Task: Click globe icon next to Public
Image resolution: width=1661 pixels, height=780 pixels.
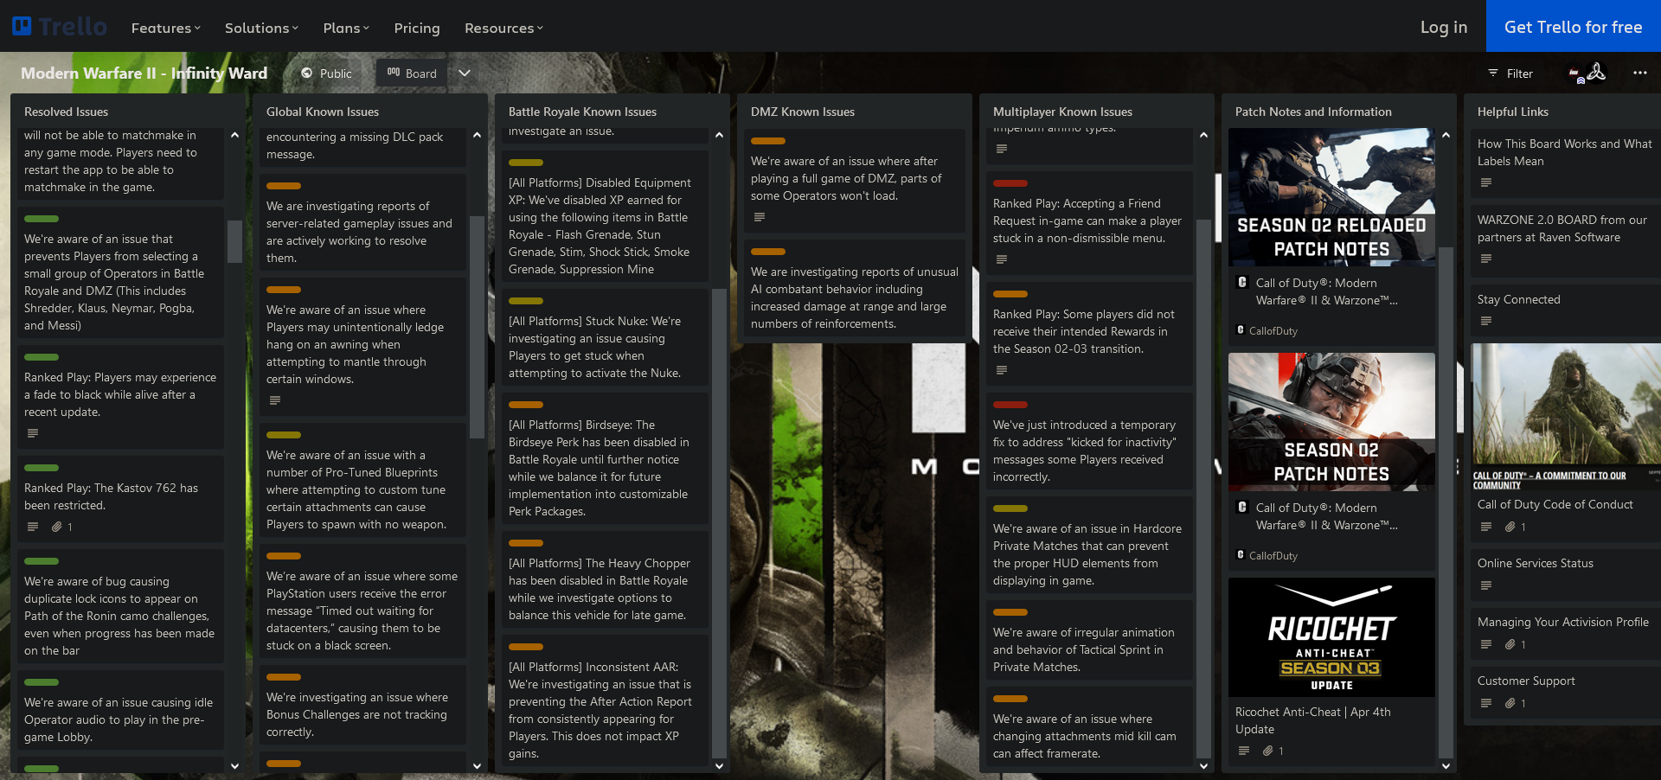Action: click(x=306, y=74)
